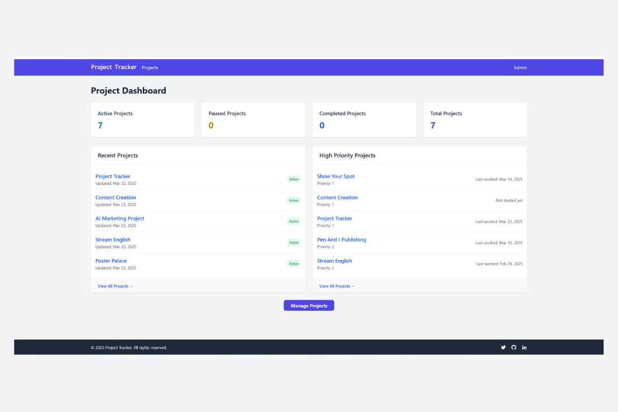This screenshot has width=618, height=412.
Task: Open the GitHub icon in the footer
Action: (513, 347)
